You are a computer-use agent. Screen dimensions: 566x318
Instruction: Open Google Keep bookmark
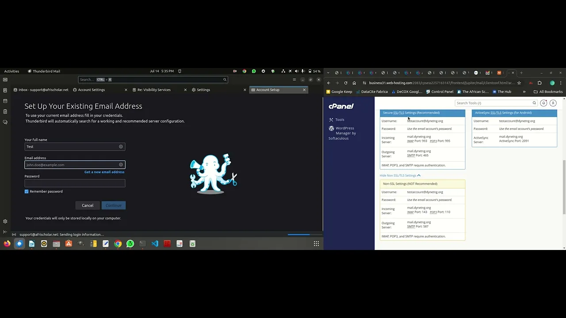pos(339,92)
